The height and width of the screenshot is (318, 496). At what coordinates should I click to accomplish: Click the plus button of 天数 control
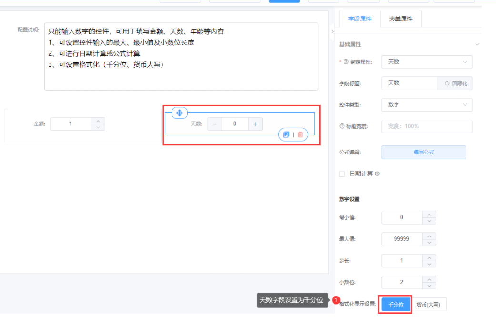coord(255,124)
